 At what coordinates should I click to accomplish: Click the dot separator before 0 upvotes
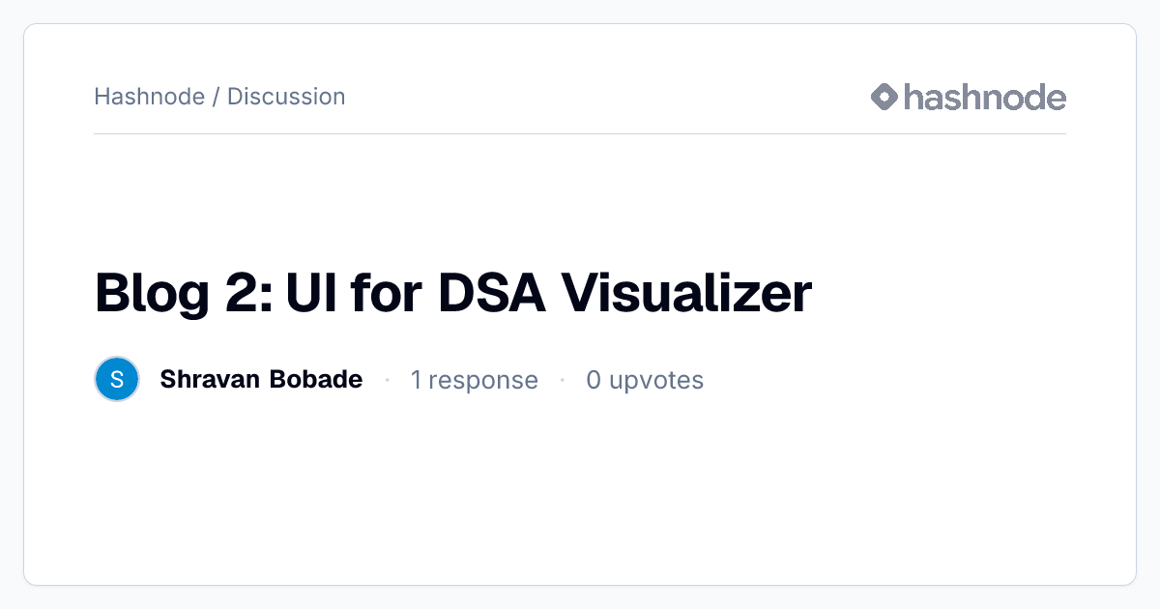pos(562,380)
